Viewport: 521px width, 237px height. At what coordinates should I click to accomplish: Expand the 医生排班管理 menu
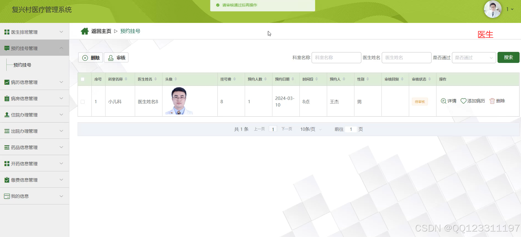click(x=61, y=32)
